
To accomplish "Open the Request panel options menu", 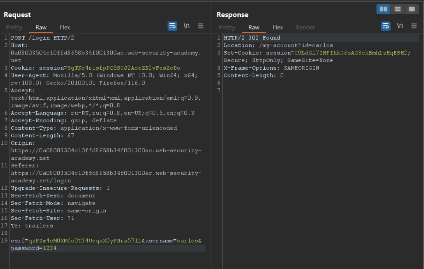I will tap(201, 26).
